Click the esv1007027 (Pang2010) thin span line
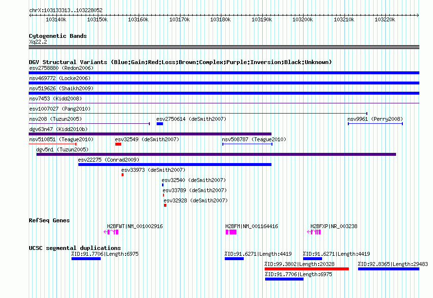The height and width of the screenshot is (298, 433). point(198,114)
